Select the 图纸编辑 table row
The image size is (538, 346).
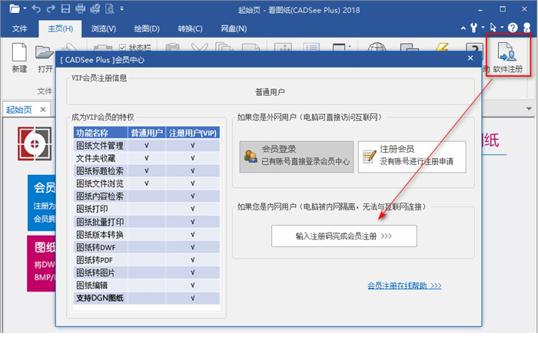[147, 285]
